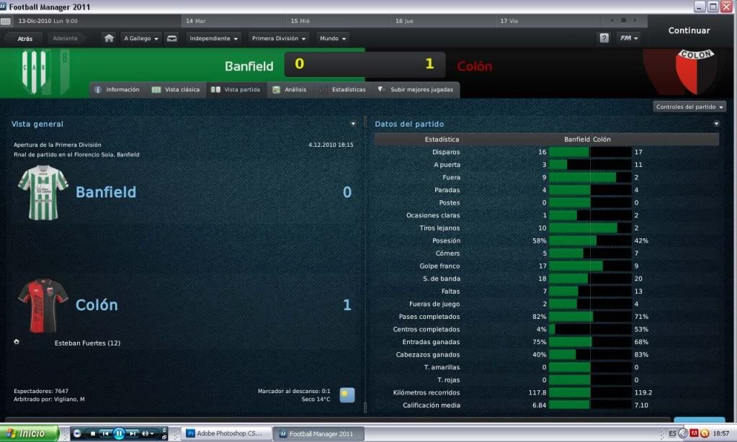View the Banfield striped kit image
Viewport: 737px width, 442px height.
click(43, 193)
